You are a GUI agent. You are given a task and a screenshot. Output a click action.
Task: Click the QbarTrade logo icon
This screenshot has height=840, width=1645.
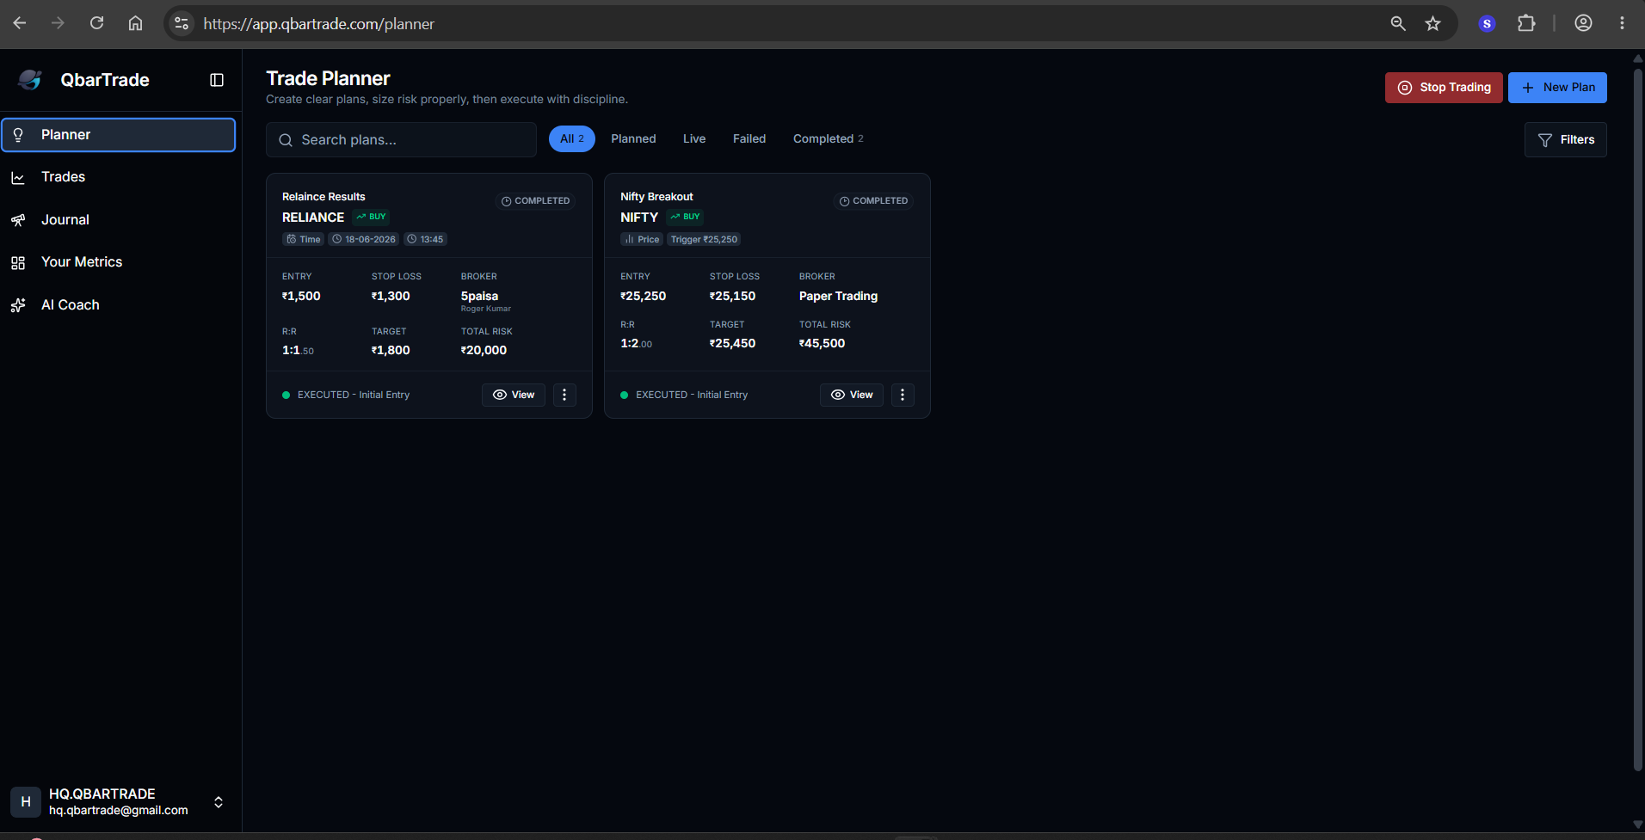[x=30, y=80]
